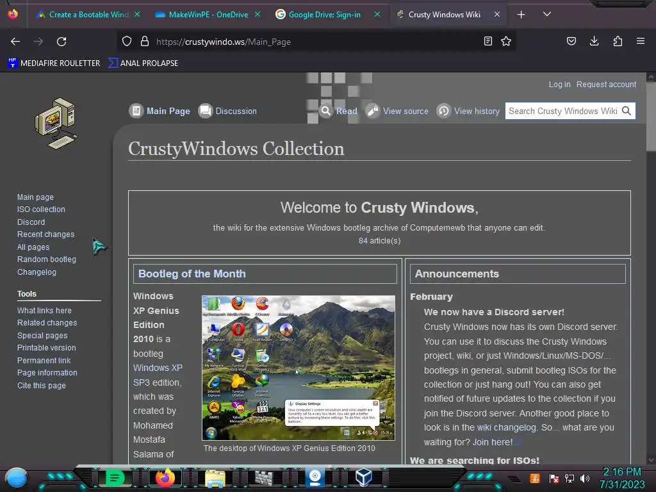Click Firefox icon in the taskbar

coord(165,477)
